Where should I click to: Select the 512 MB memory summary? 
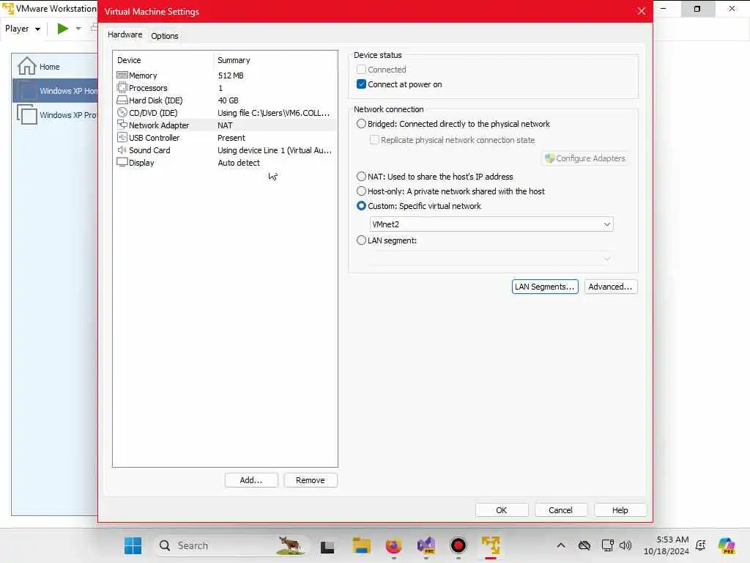tap(231, 76)
